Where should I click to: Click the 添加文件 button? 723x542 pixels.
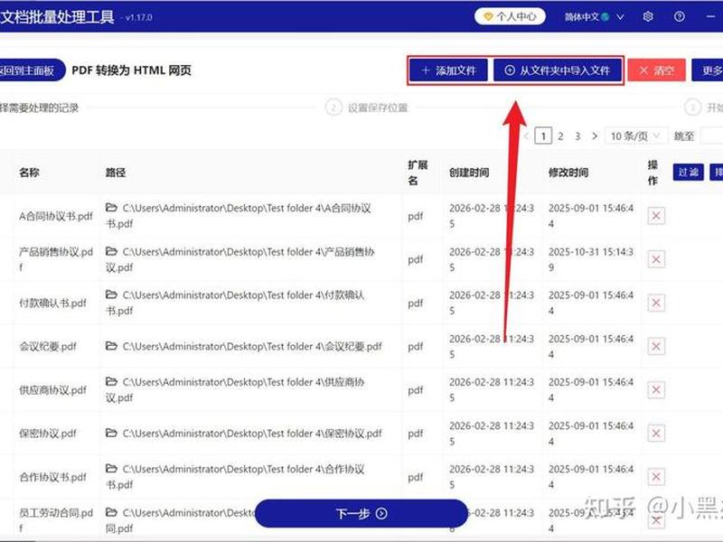coord(448,70)
